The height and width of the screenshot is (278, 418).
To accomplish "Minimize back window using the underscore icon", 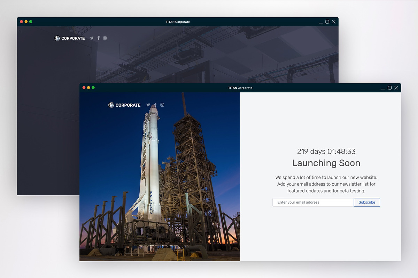I will [x=321, y=22].
